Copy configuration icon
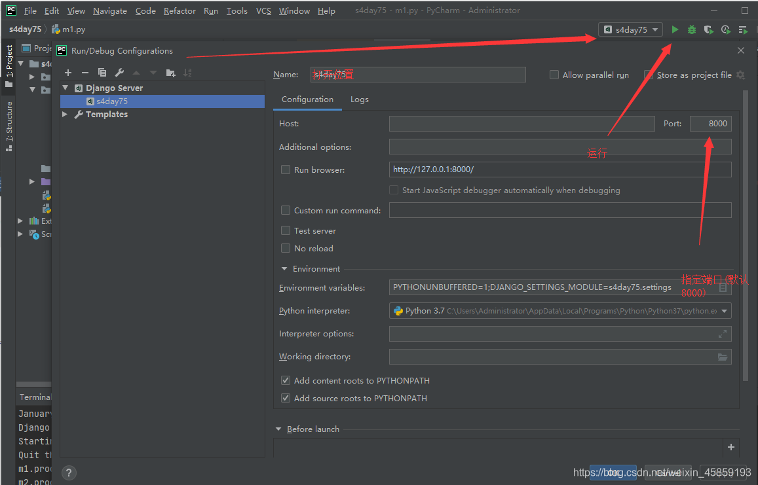This screenshot has width=758, height=485. point(102,73)
